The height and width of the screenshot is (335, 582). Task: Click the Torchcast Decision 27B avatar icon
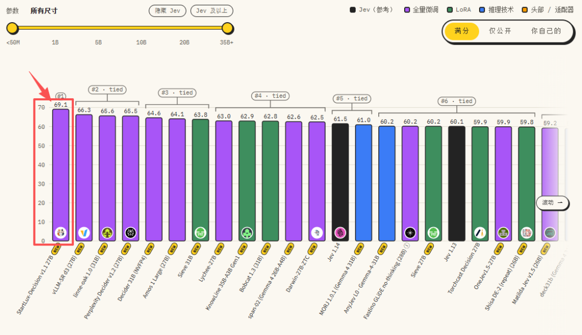pos(480,233)
